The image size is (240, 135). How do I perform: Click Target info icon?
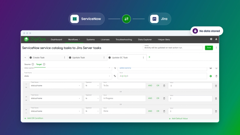click(44, 64)
